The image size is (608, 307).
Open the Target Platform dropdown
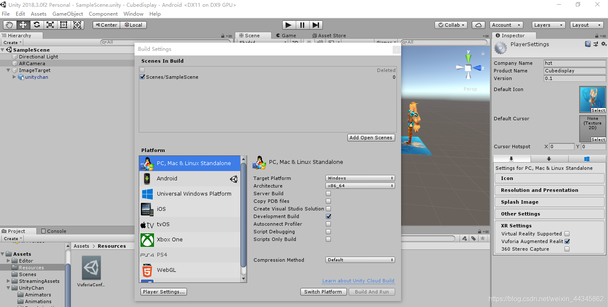[360, 178]
